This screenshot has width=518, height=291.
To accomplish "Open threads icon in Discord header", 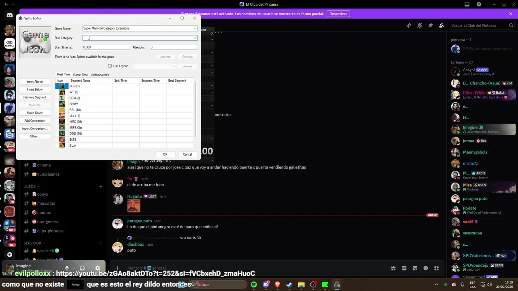I will pyautogui.click(x=409, y=25).
